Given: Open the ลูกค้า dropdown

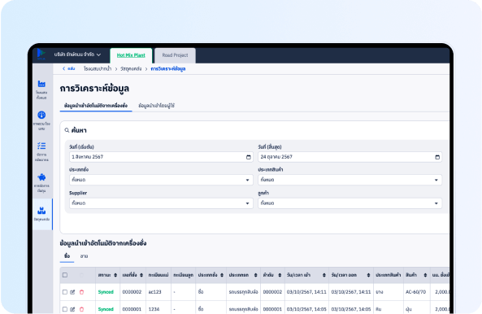Looking at the screenshot, I should point(350,203).
